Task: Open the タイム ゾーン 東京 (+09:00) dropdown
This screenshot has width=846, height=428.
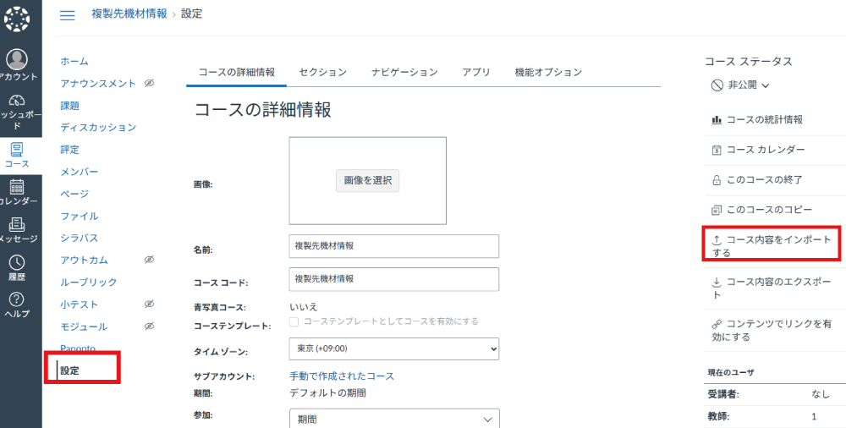Action: [x=394, y=348]
